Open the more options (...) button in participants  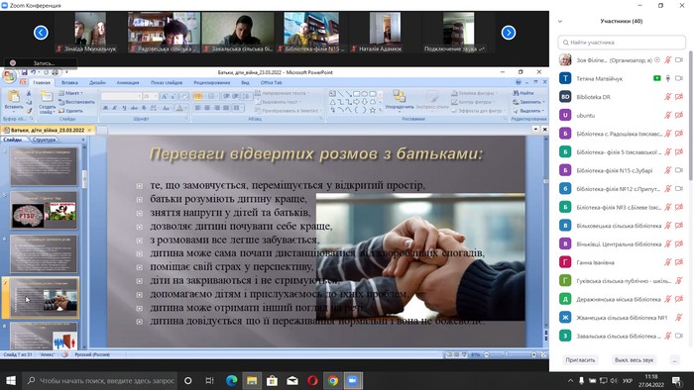coord(674,360)
